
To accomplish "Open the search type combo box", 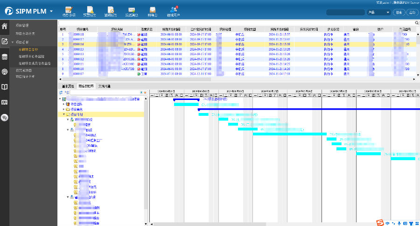I will (379, 13).
